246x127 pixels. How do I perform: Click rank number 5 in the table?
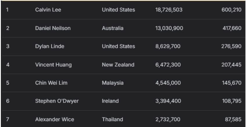coord(8,83)
